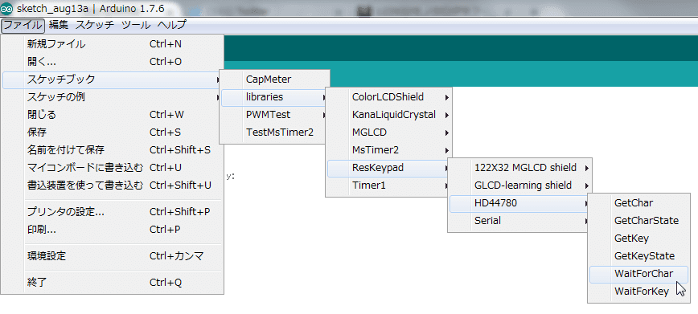Select 閉じる menu entry
The width and height of the screenshot is (698, 314).
[x=113, y=115]
